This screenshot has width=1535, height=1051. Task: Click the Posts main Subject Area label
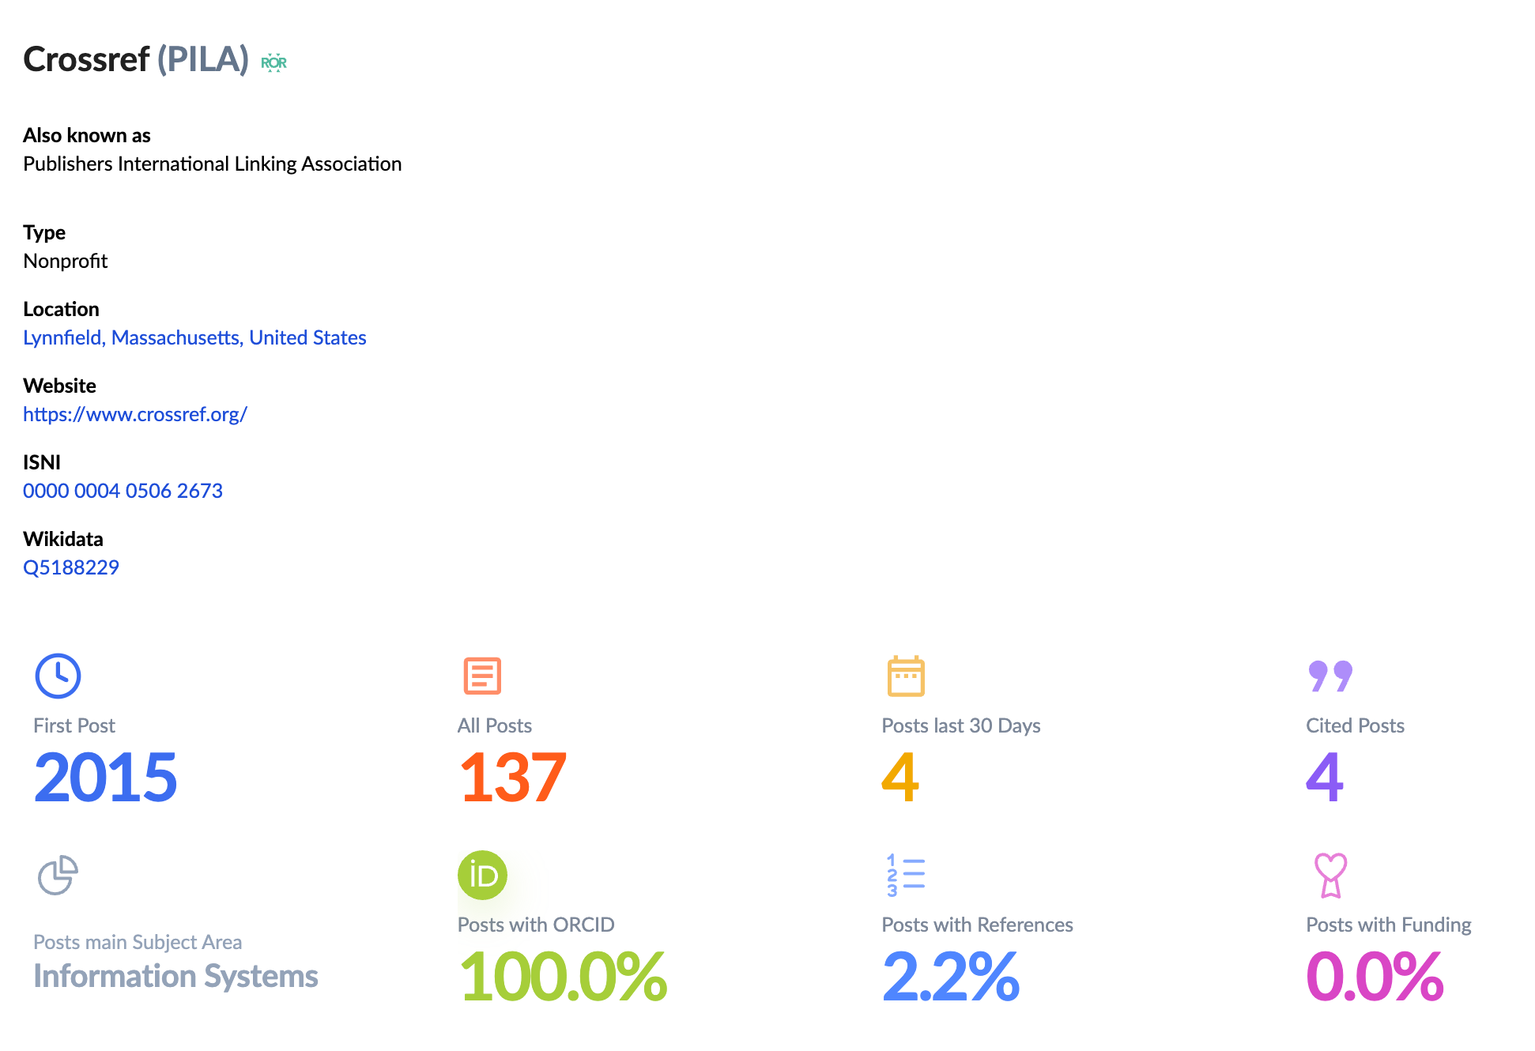(x=138, y=942)
